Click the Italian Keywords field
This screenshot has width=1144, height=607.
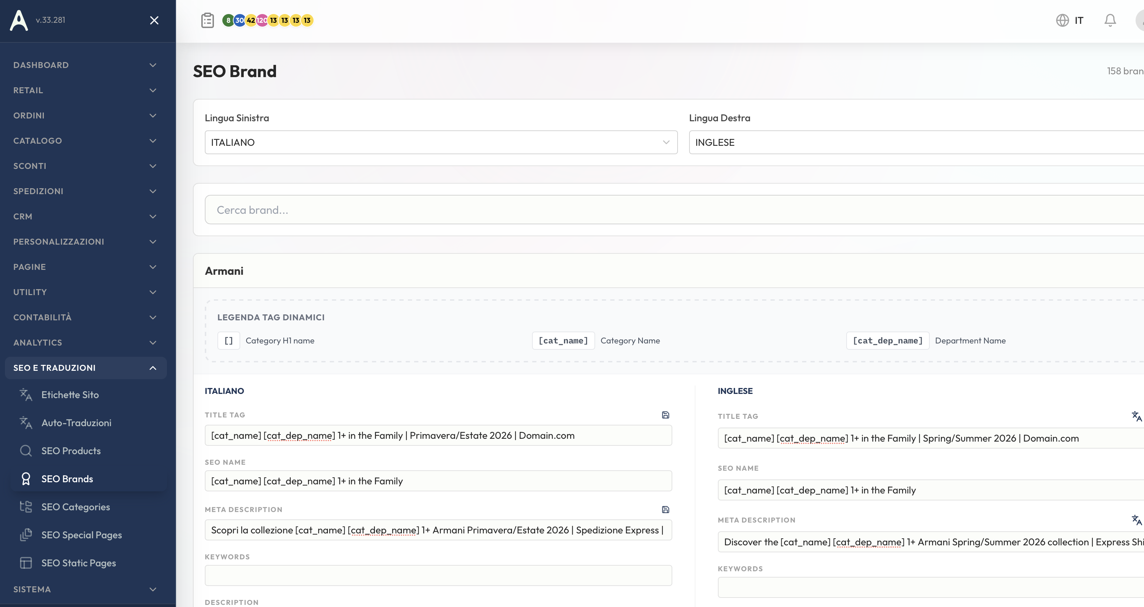point(438,575)
